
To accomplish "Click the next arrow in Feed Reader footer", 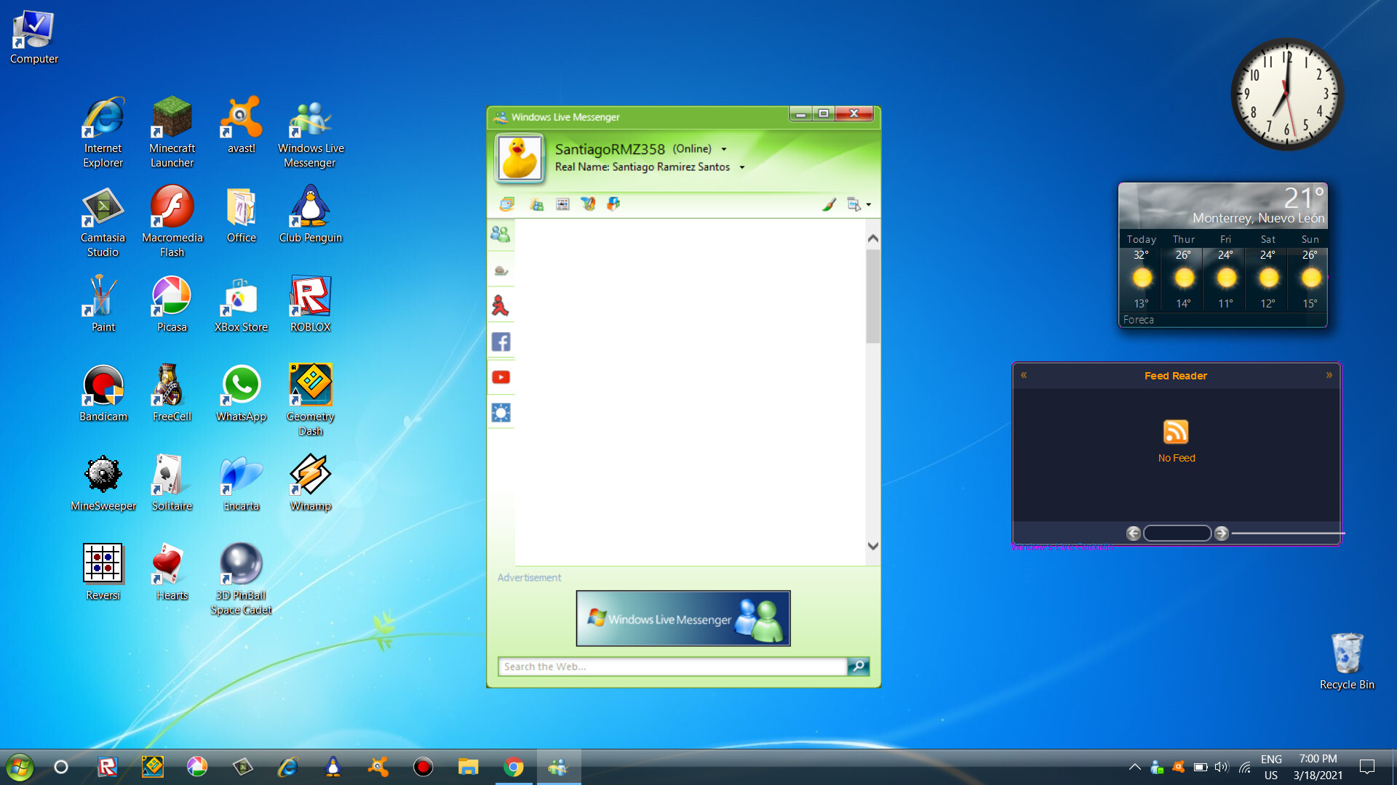I will pos(1222,534).
